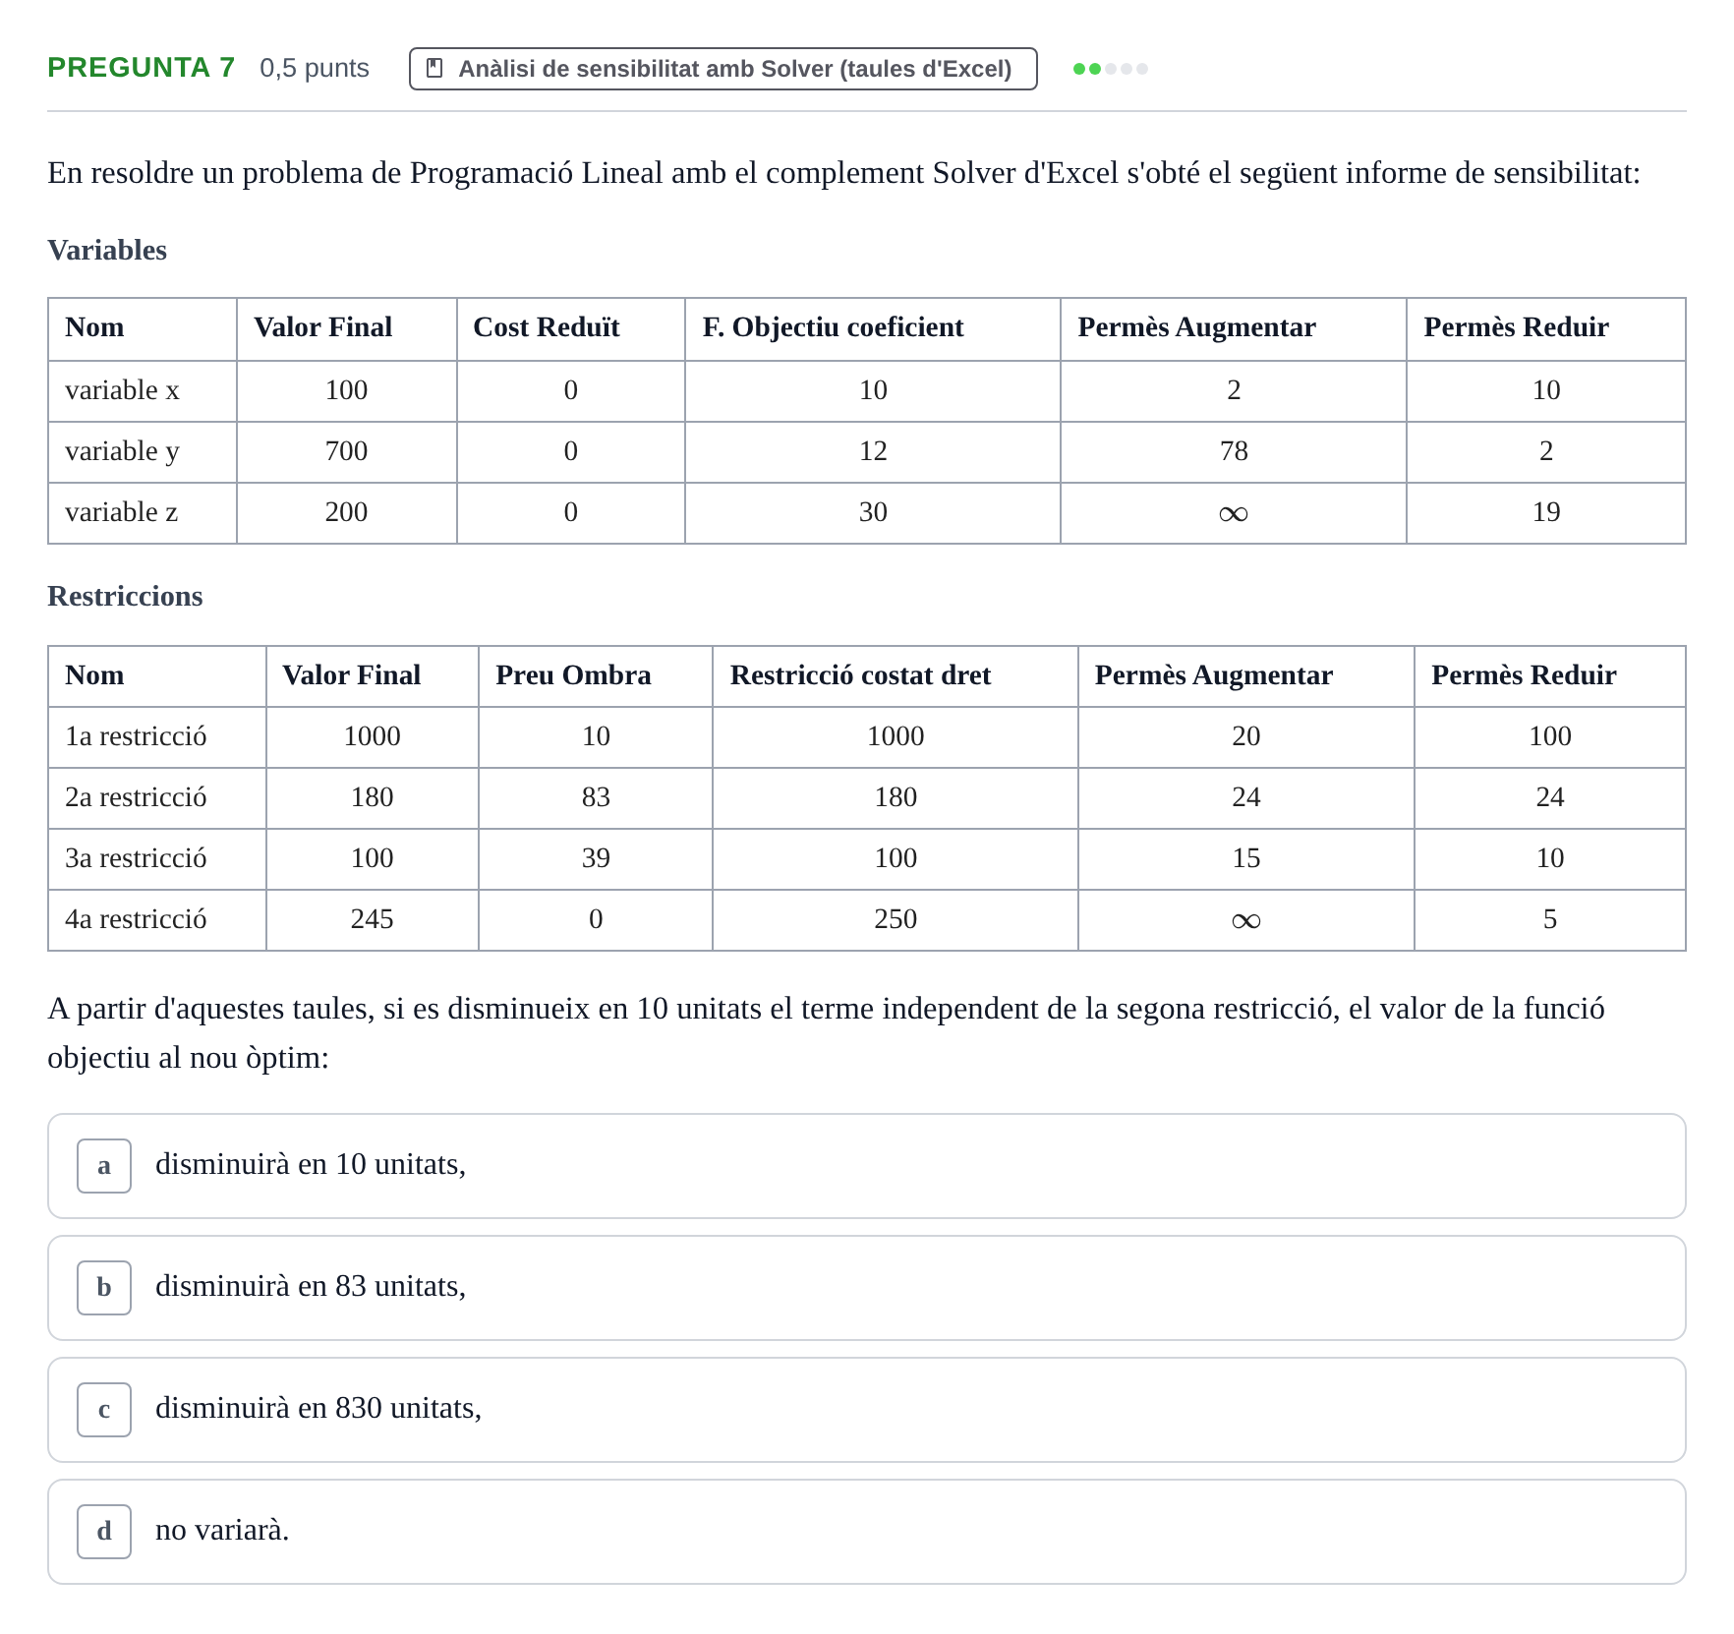Click the '4a restricció' row label
The height and width of the screenshot is (1634, 1734).
136,919
